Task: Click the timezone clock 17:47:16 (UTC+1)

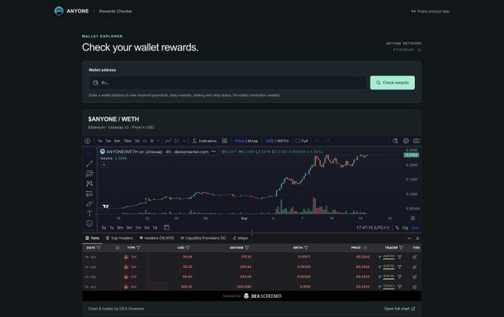Action: (x=373, y=227)
